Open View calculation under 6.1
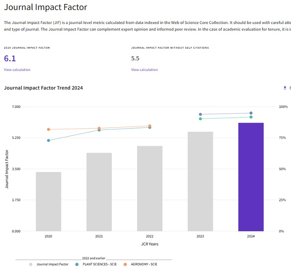 coord(17,70)
